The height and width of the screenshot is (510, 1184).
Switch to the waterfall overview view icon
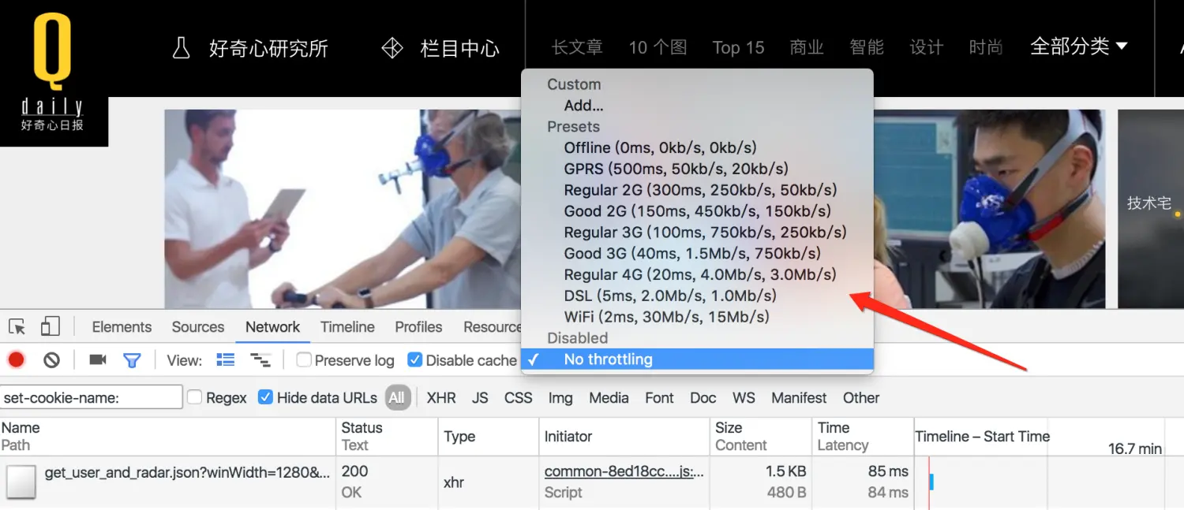[260, 360]
